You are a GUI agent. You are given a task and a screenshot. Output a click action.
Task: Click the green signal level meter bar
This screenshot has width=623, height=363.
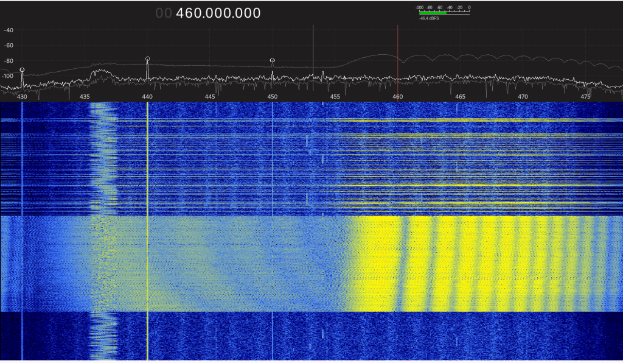(x=433, y=13)
